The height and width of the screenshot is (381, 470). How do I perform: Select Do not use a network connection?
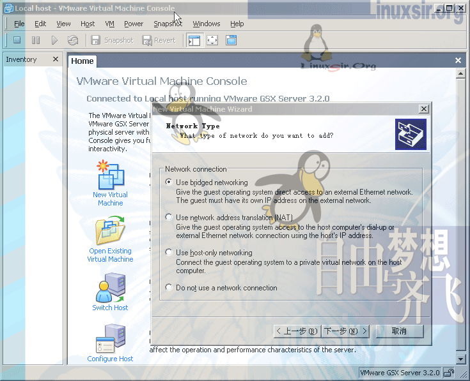point(169,287)
